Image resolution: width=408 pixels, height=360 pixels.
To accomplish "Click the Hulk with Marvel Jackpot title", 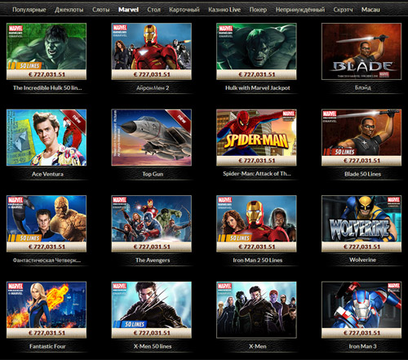I will pos(257,88).
